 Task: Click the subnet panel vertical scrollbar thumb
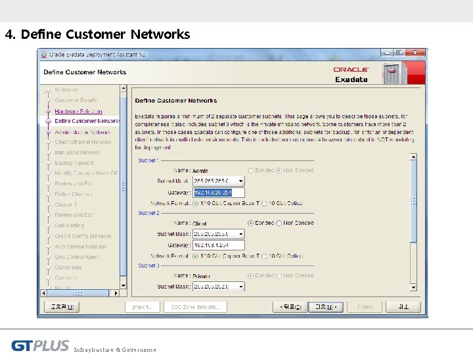click(414, 201)
